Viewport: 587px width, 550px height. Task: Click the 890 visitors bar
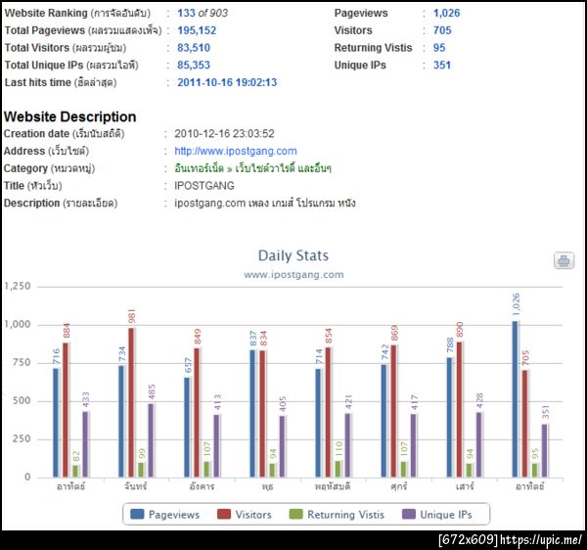[460, 409]
